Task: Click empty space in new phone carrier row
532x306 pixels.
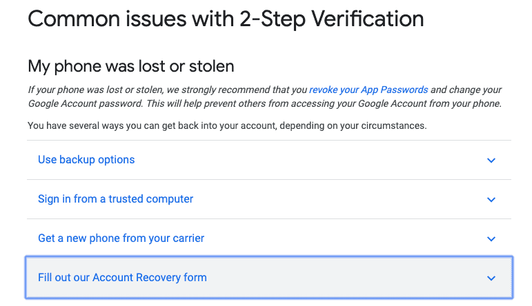Action: tap(345, 238)
